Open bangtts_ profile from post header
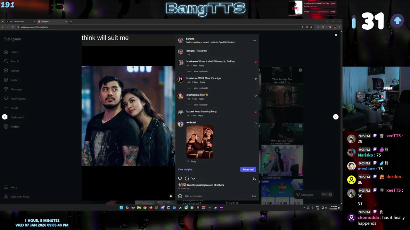Viewport: 410px width, 230px height. pos(191,39)
